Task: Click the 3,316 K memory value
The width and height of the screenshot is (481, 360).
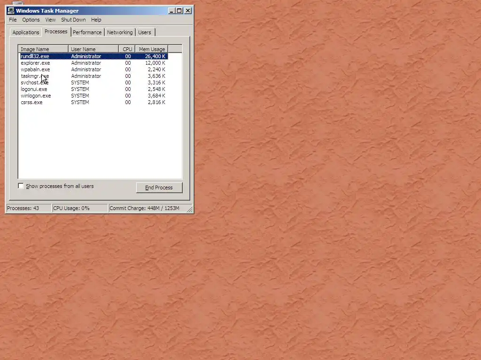Action: [156, 82]
